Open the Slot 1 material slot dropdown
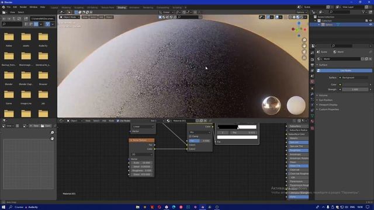Viewport: 374px width, 210px height. (x=157, y=121)
